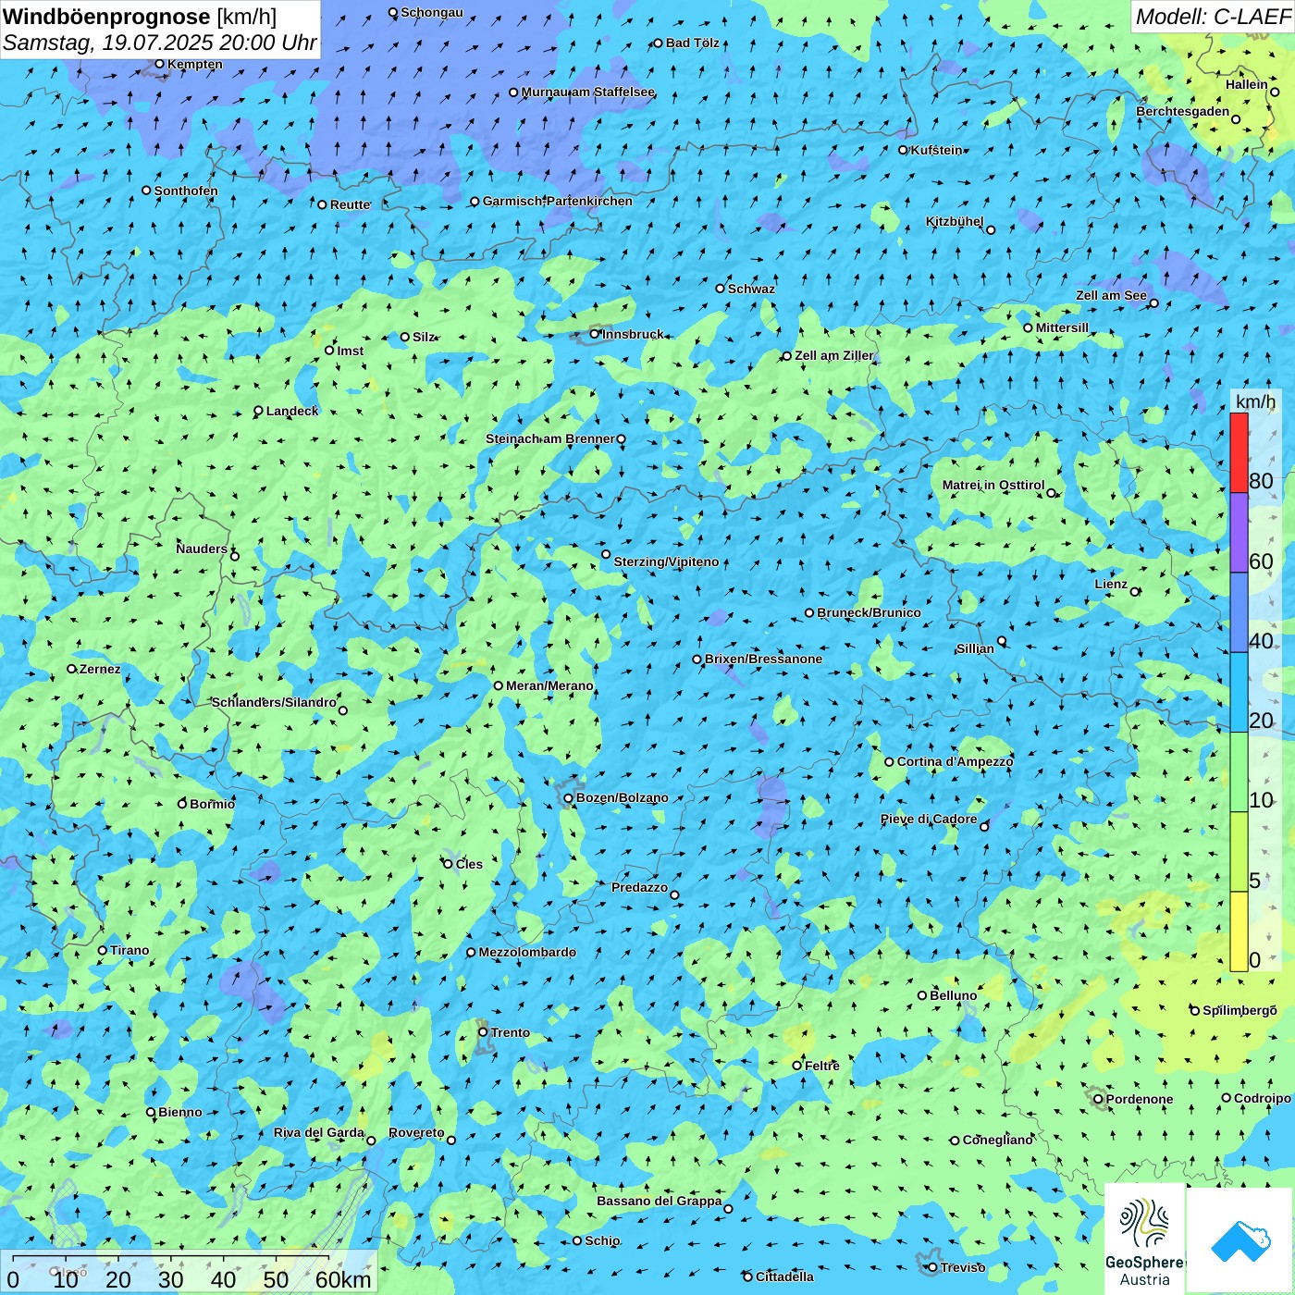Click the Sterzing/Vipiteno label
The image size is (1295, 1295).
tap(667, 561)
